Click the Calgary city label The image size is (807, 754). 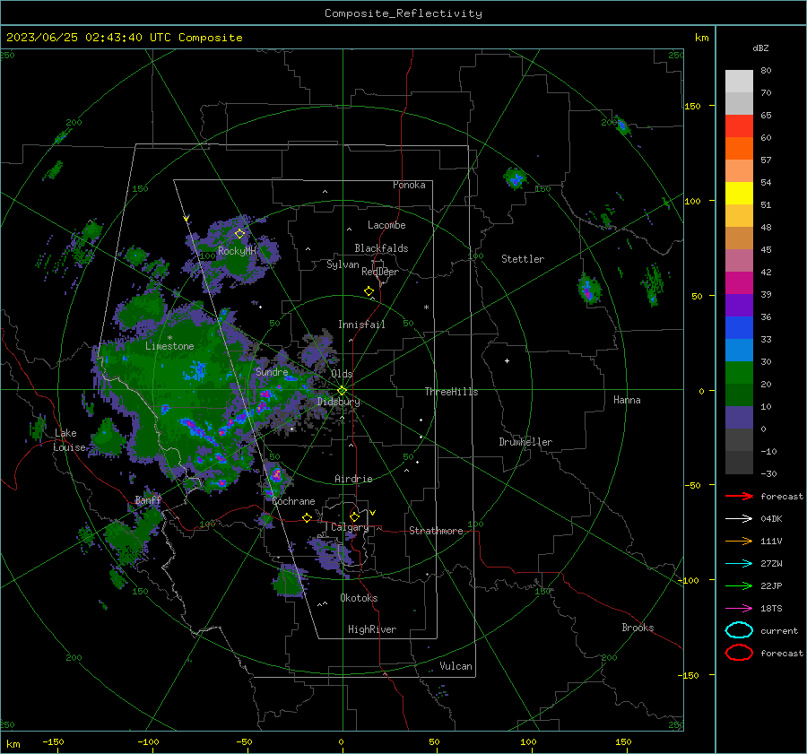click(350, 527)
